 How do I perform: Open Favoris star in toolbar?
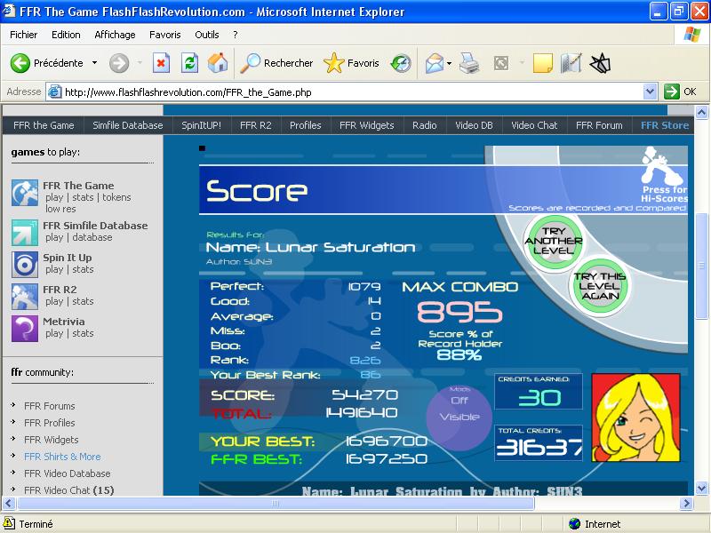[334, 63]
